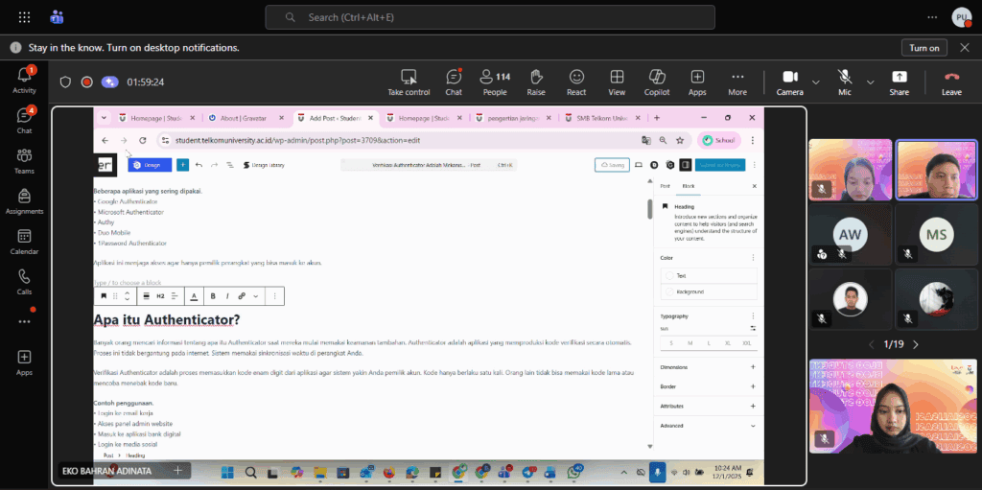Click the browser reload button
The height and width of the screenshot is (490, 982).
(143, 140)
